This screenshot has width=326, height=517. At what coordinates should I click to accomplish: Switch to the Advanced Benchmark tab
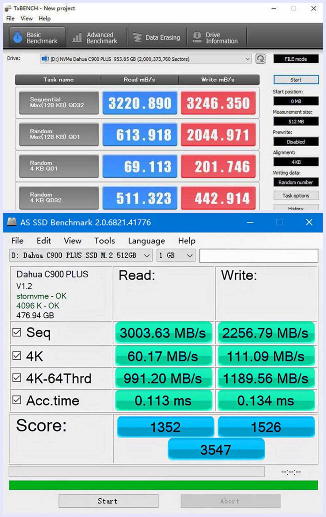97,38
